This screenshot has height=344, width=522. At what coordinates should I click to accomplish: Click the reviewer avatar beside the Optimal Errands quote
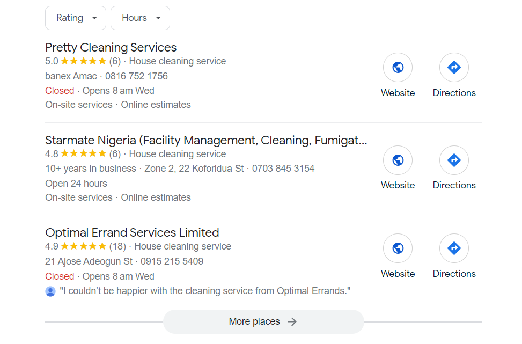pos(50,290)
